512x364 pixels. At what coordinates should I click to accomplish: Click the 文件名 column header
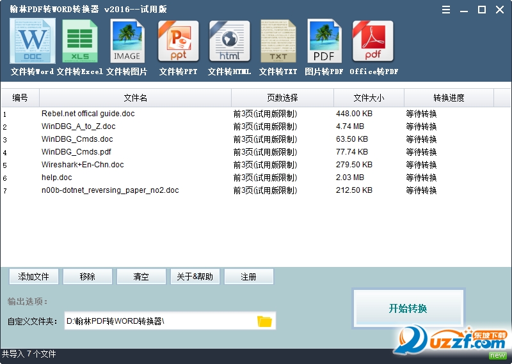[x=135, y=98]
